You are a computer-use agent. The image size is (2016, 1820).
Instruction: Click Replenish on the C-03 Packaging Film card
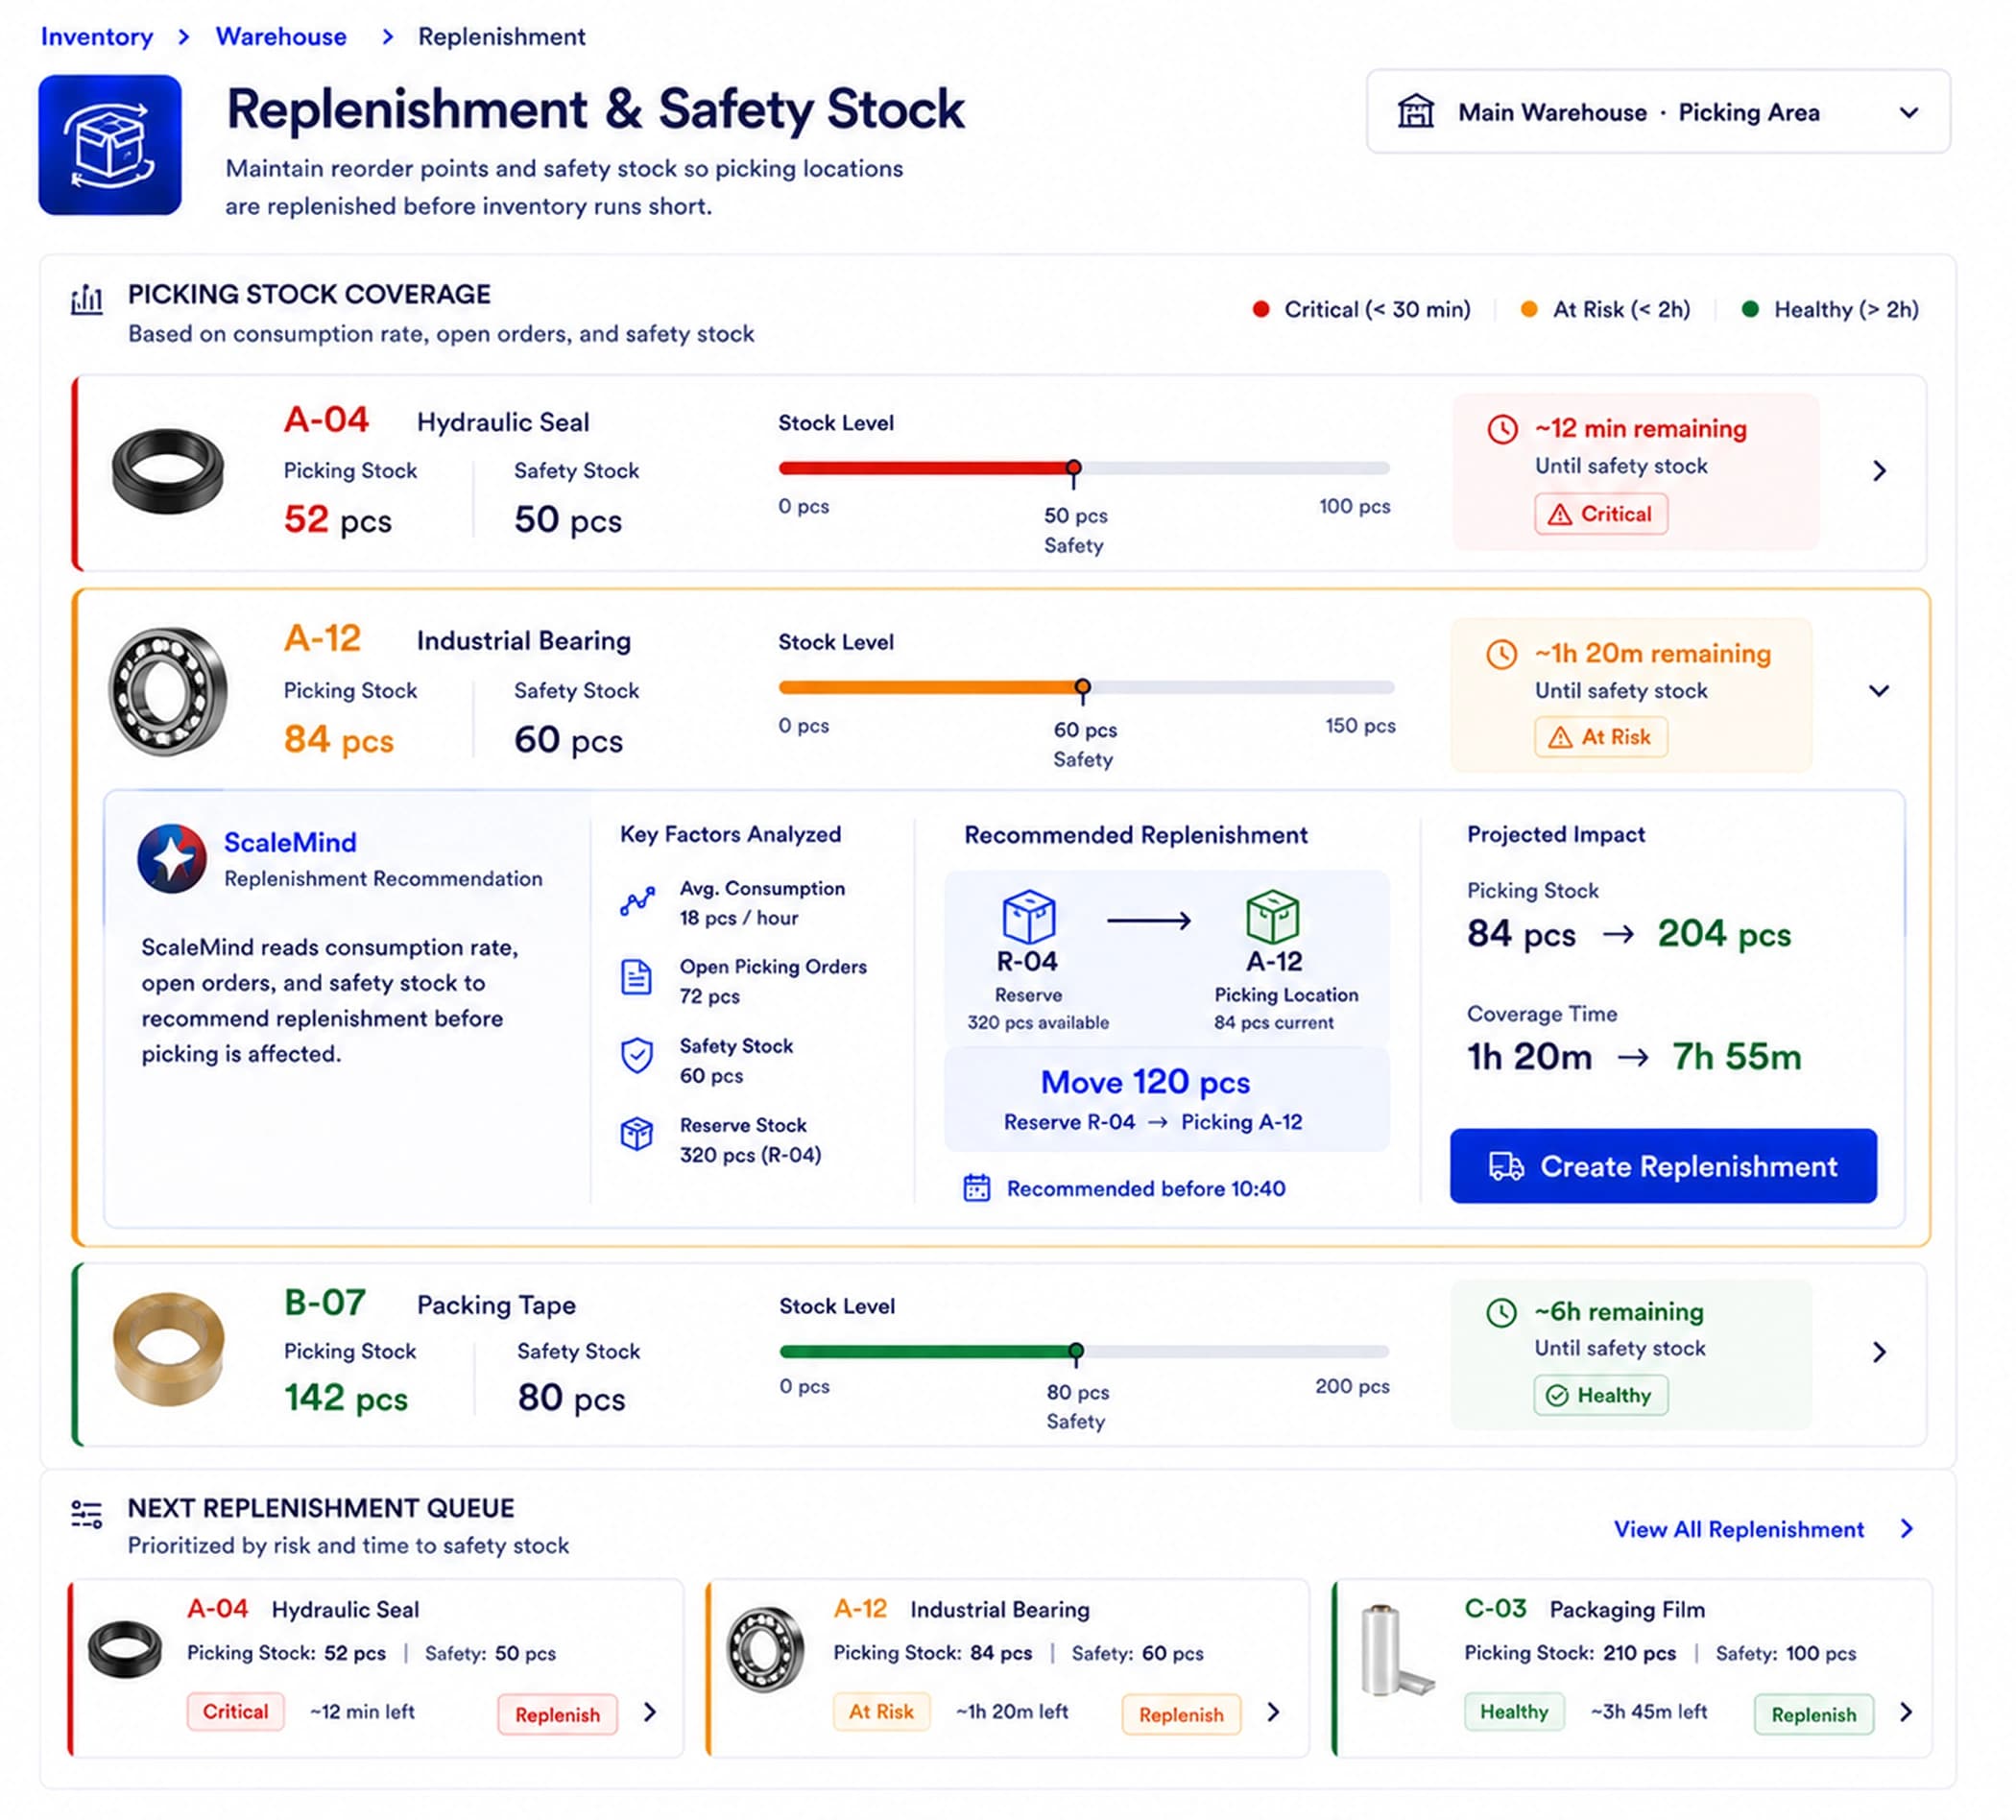pyautogui.click(x=1813, y=1714)
